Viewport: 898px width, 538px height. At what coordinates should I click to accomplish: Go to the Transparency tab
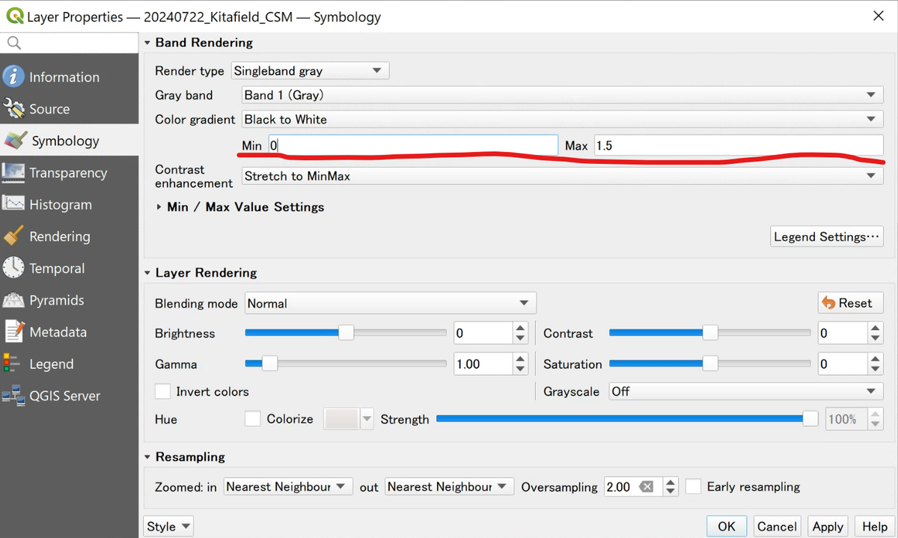[69, 173]
